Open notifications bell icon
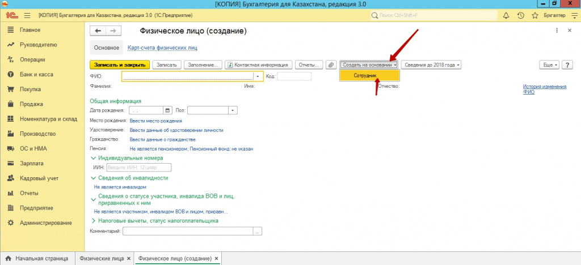The height and width of the screenshot is (265, 581). click(x=506, y=15)
